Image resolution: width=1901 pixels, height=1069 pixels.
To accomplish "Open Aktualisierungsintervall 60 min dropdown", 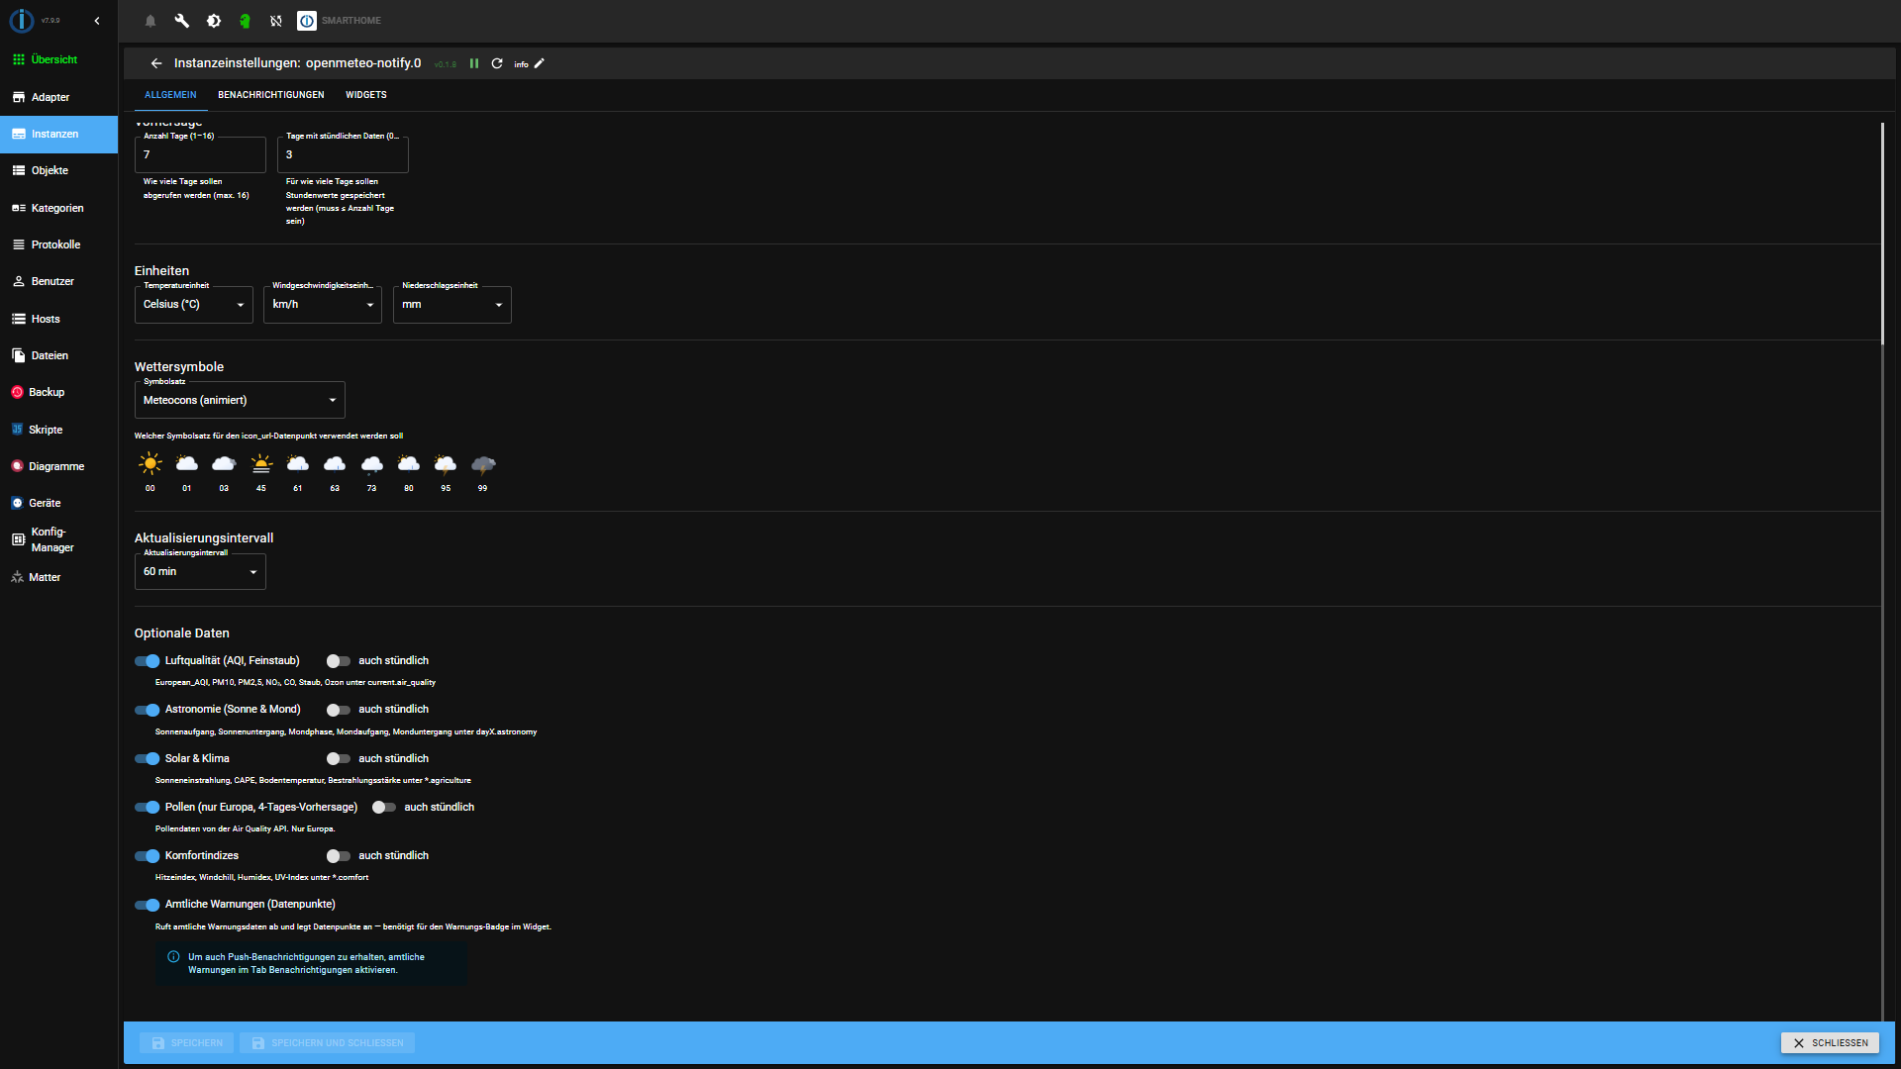I will (200, 571).
